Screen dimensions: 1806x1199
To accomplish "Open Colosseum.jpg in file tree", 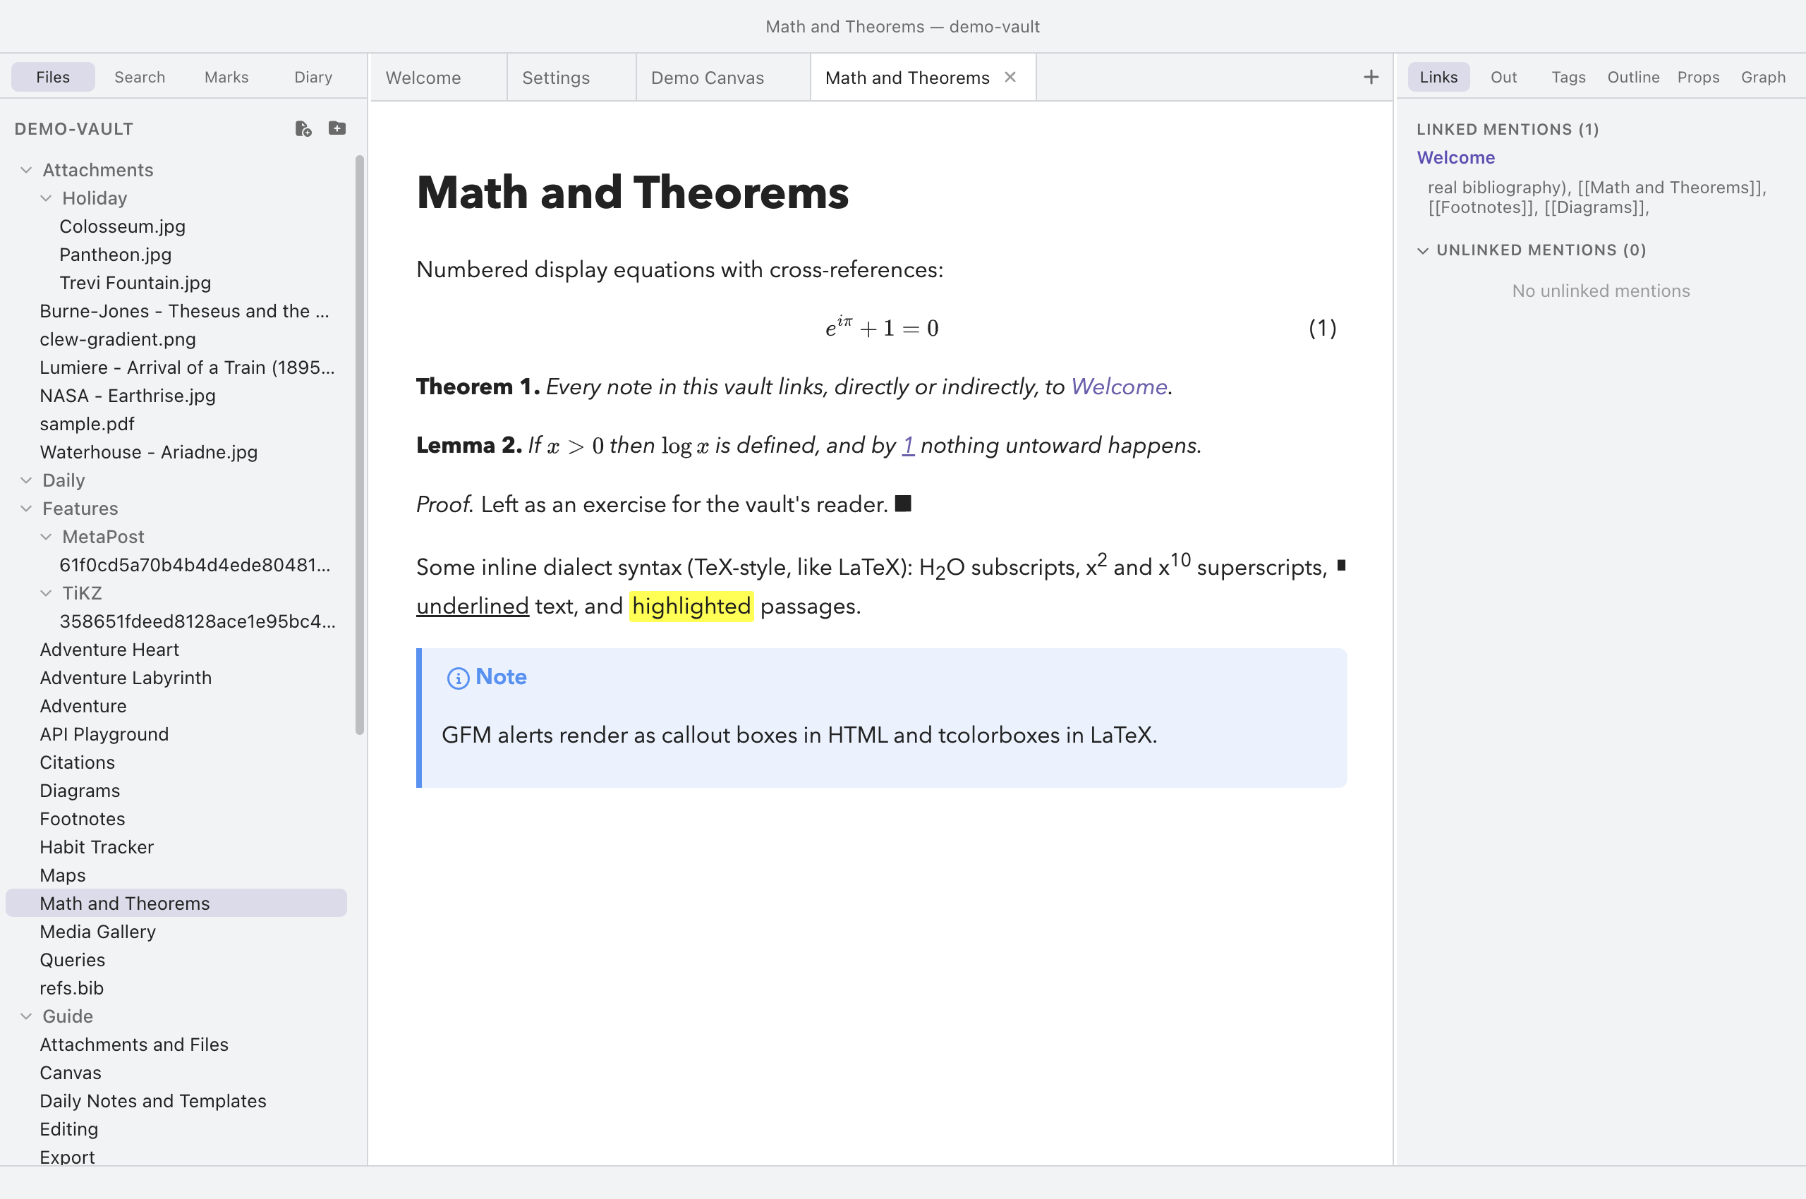I will [x=122, y=226].
